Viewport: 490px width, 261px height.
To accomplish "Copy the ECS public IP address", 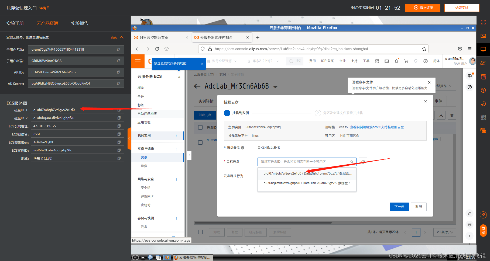I will point(119,126).
